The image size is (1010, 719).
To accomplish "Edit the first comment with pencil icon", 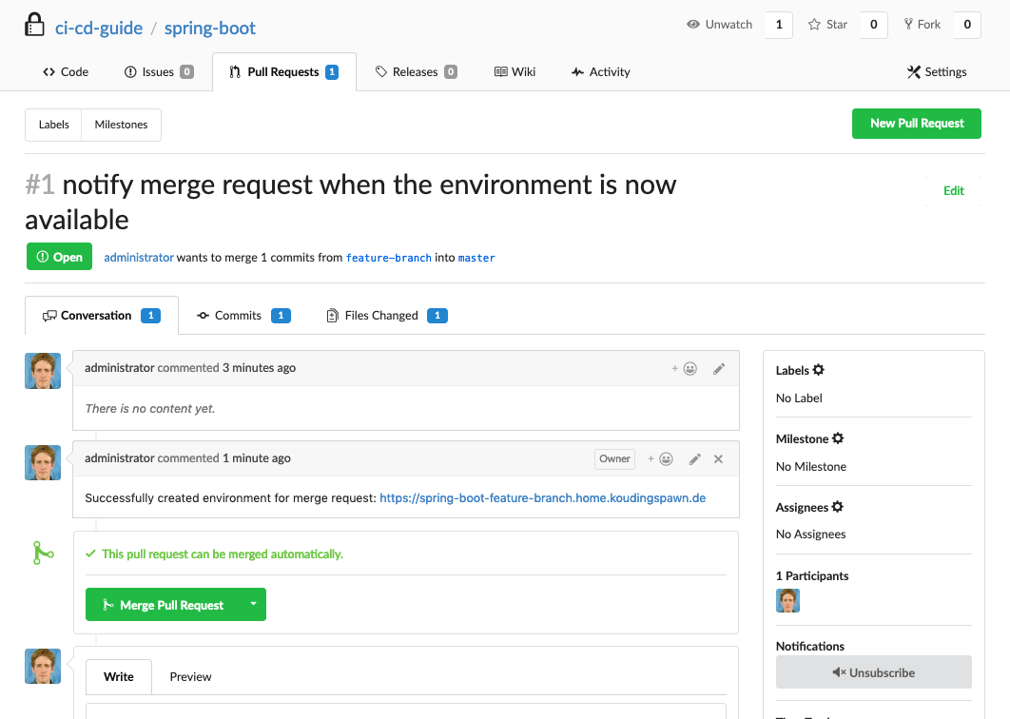I will [x=719, y=368].
